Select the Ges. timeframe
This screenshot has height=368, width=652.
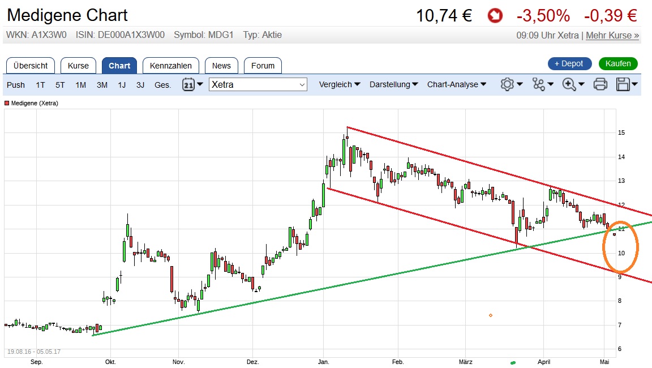click(x=162, y=85)
